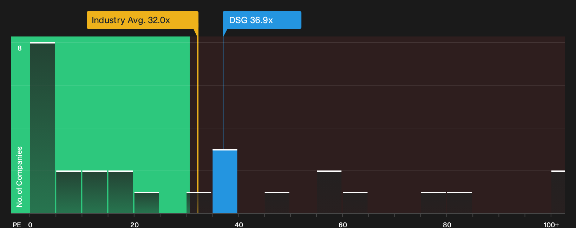This screenshot has height=228, width=576.
Task: Click the green bar at PE 15-20
Action: [121, 192]
